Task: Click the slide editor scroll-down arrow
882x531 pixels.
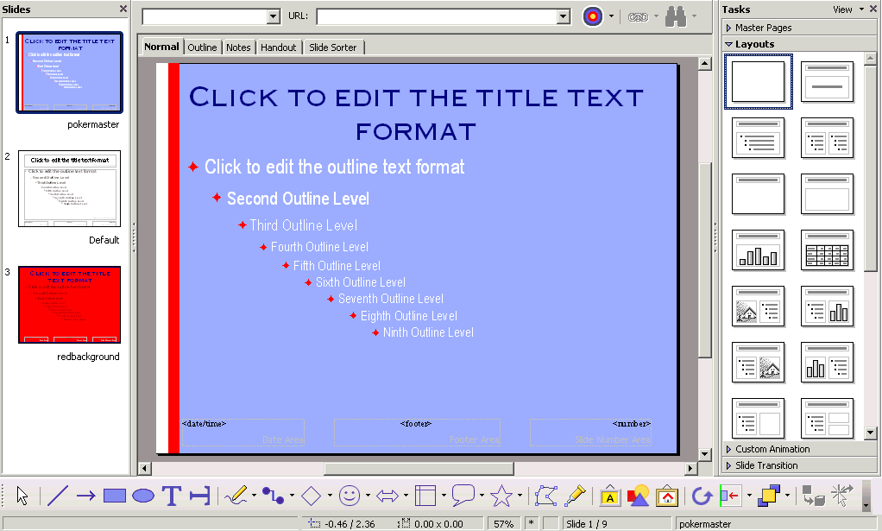Action: (705, 454)
